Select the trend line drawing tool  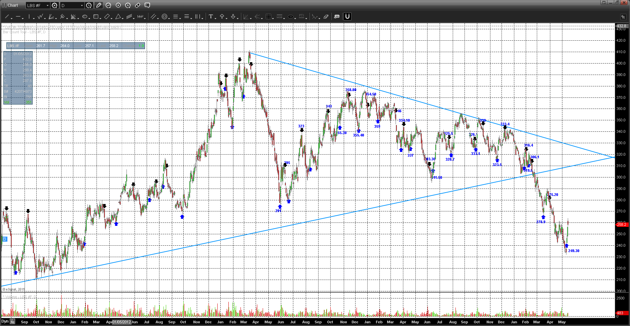pyautogui.click(x=6, y=16)
